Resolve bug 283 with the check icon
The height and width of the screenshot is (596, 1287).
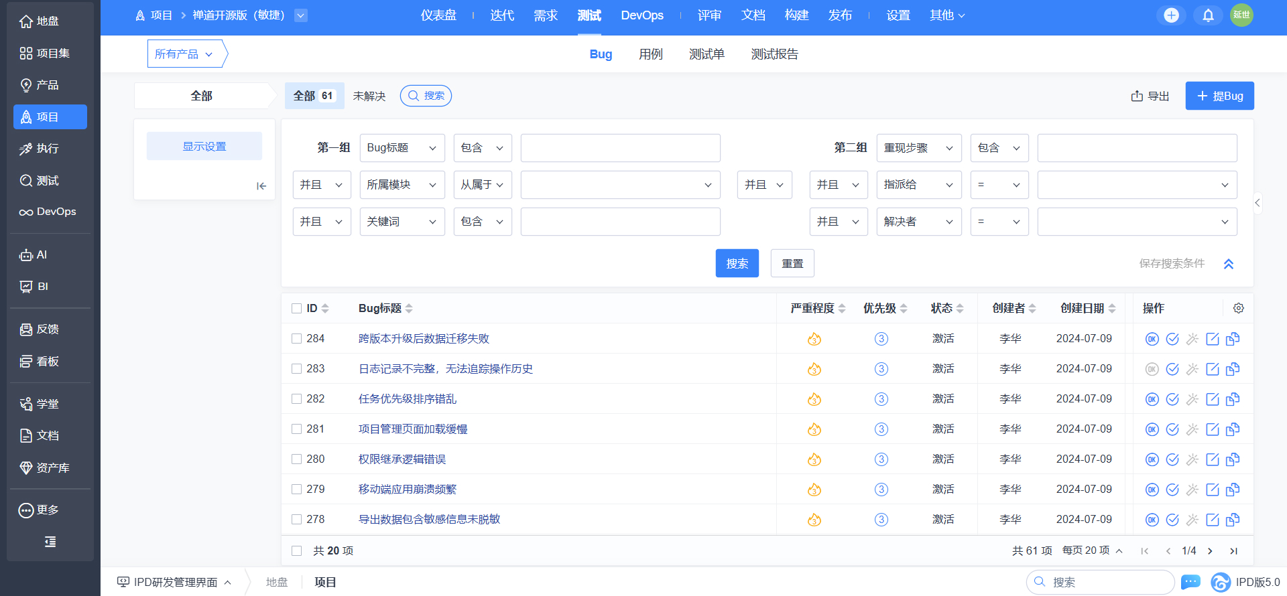coord(1172,369)
